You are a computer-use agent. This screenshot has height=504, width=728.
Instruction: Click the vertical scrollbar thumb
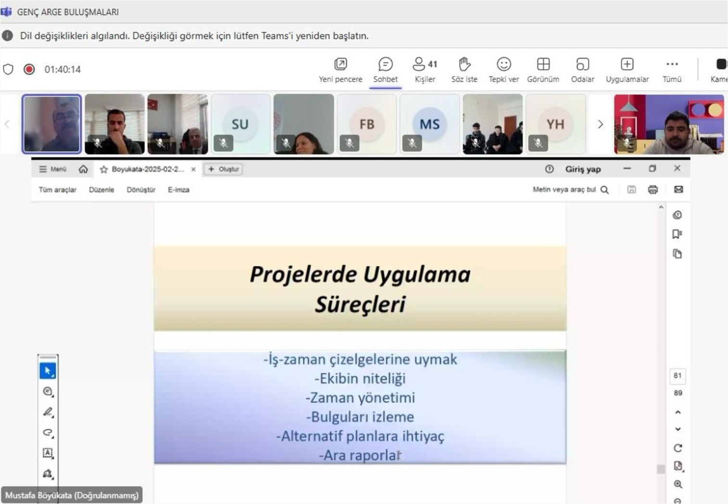point(661,468)
